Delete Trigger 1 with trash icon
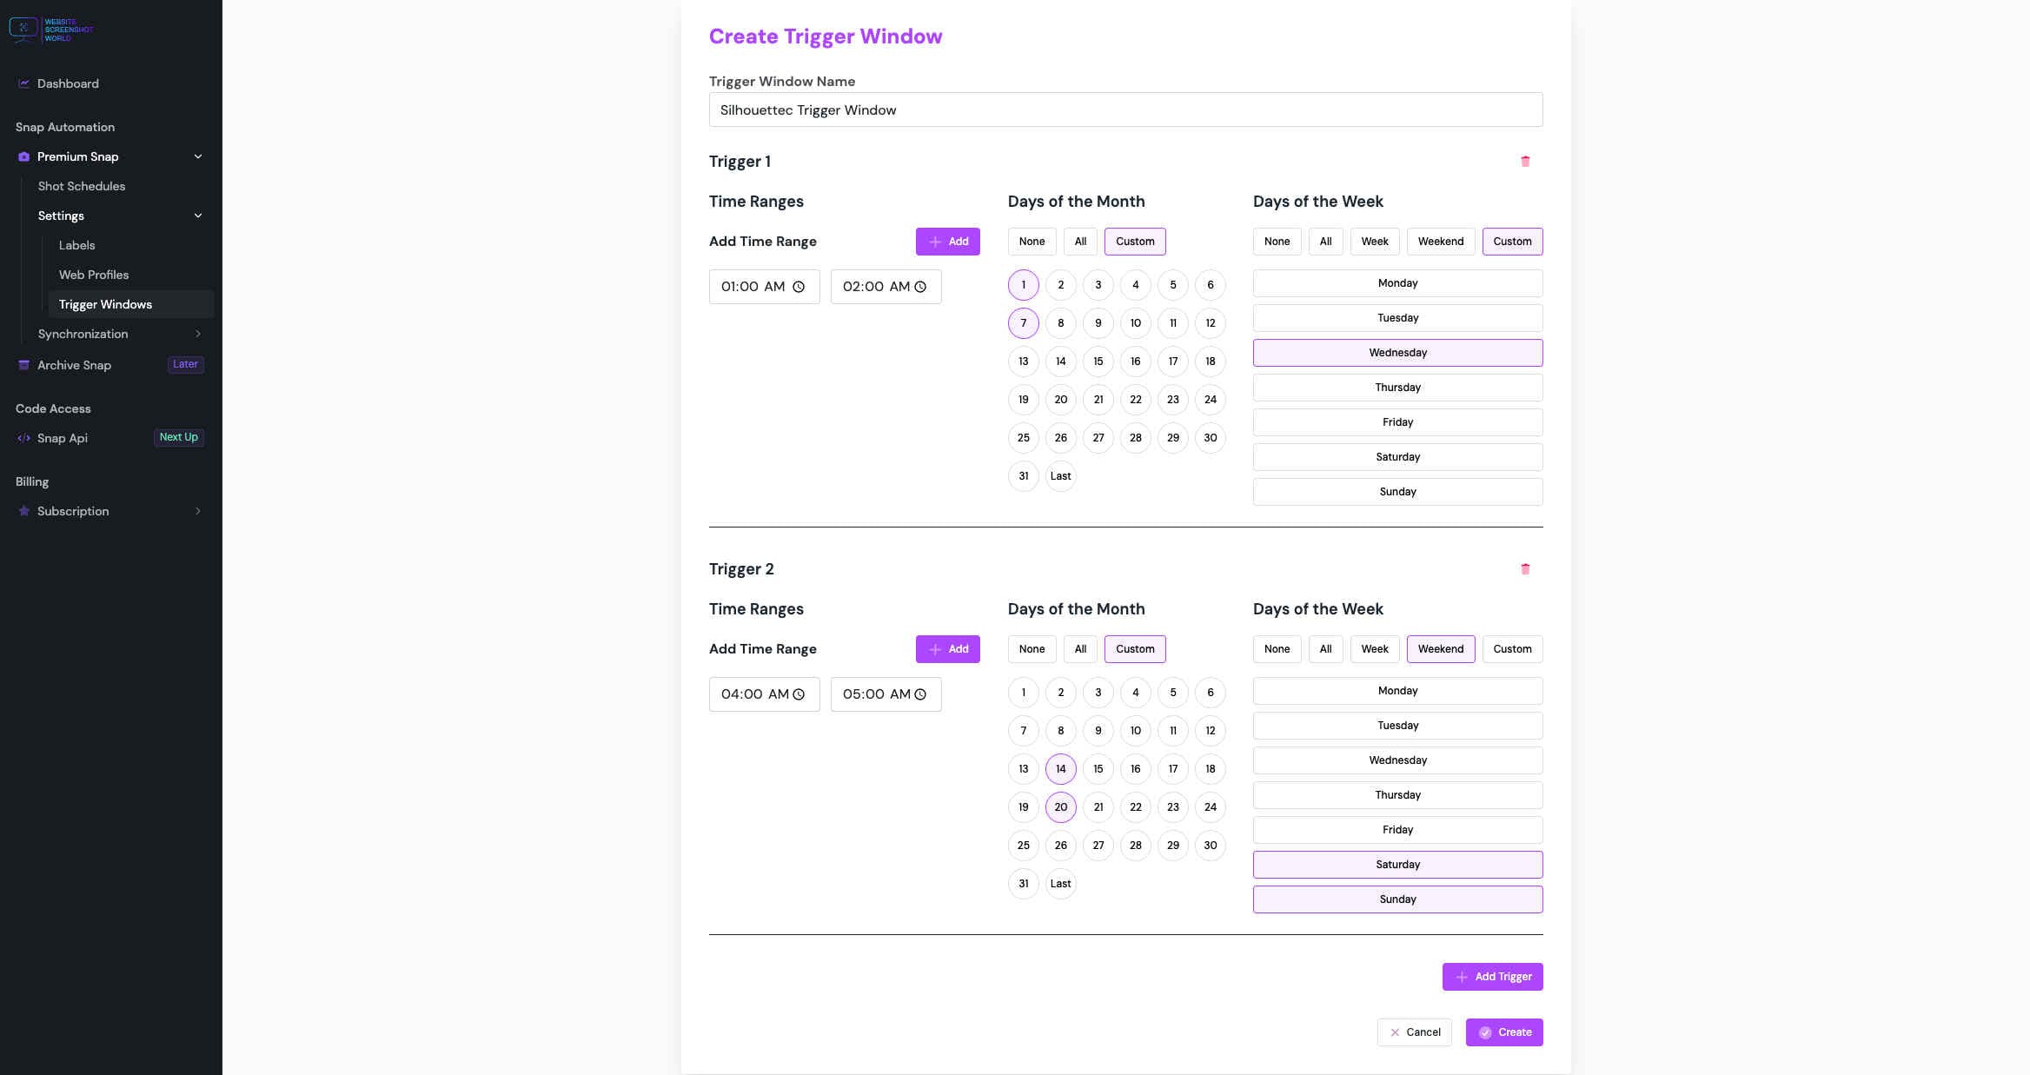The image size is (2030, 1075). (1525, 162)
